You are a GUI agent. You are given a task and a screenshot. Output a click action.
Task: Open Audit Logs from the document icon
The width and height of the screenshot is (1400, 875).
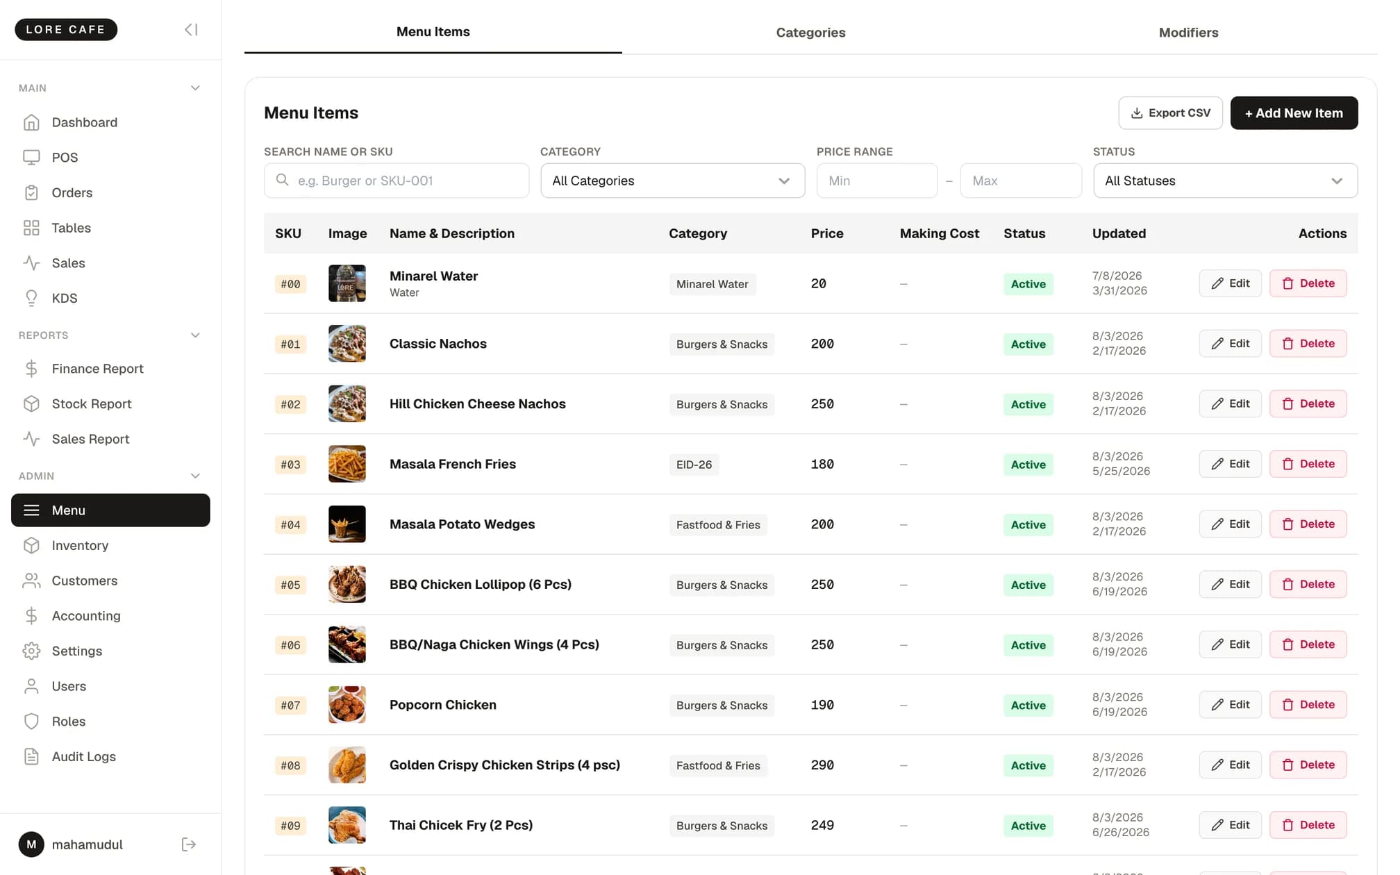tap(31, 757)
